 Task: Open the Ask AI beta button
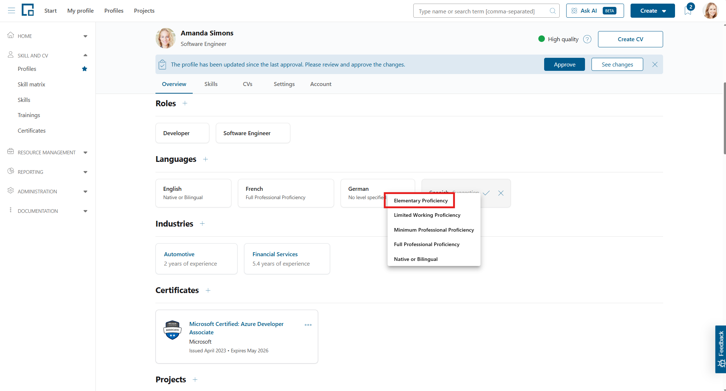[x=595, y=11]
